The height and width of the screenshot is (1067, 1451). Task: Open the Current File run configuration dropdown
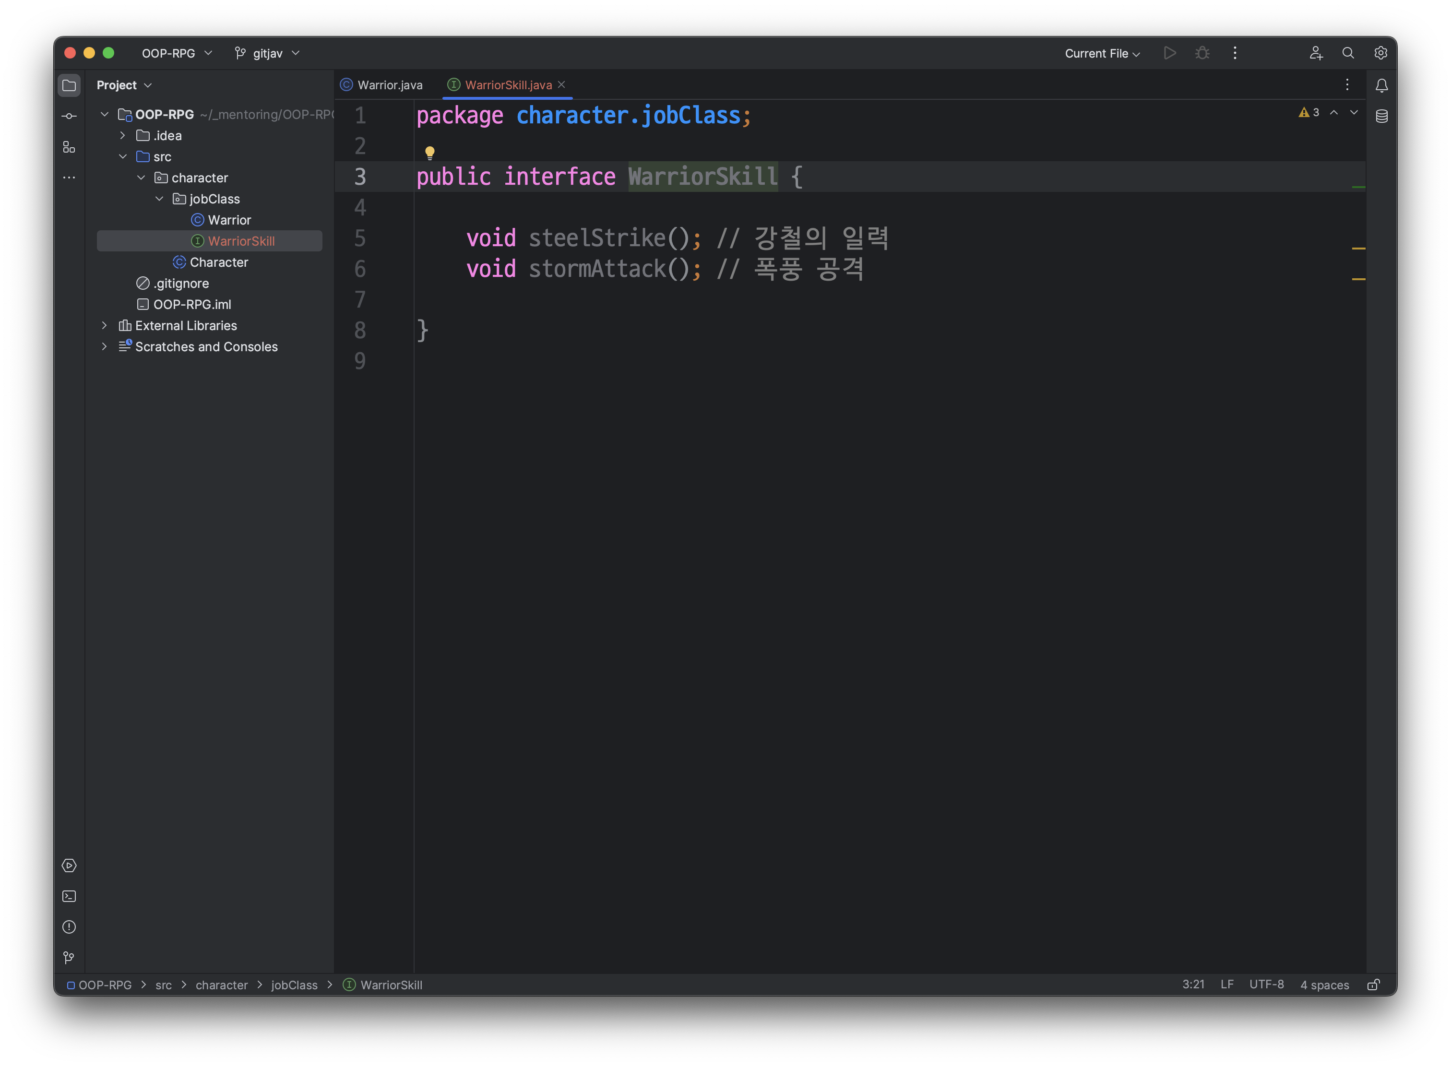pos(1102,54)
